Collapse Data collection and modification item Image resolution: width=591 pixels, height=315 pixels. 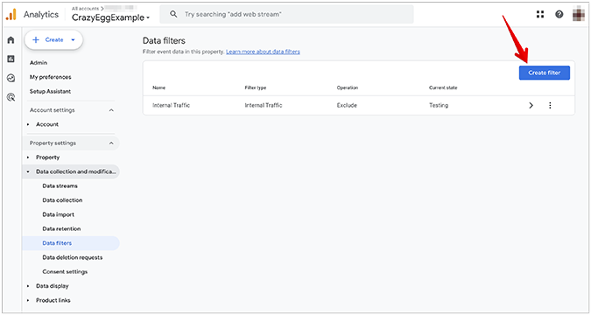click(28, 171)
